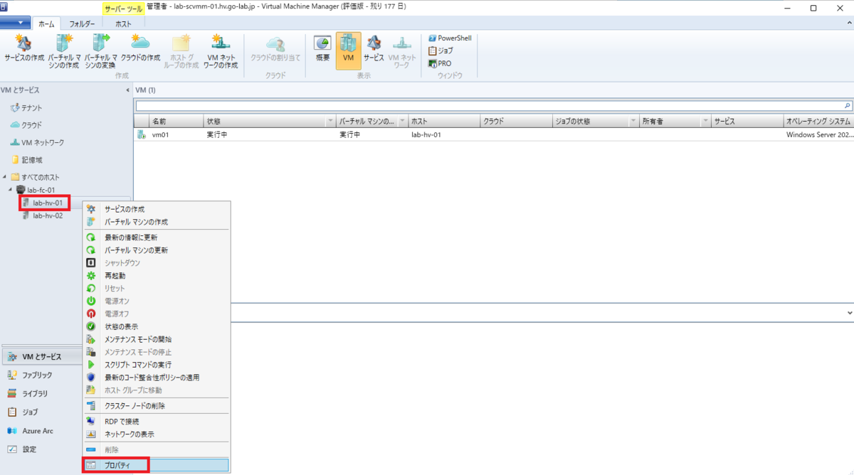The width and height of the screenshot is (854, 475).
Task: Select host lab-hv-02 in the tree
Action: [43, 215]
